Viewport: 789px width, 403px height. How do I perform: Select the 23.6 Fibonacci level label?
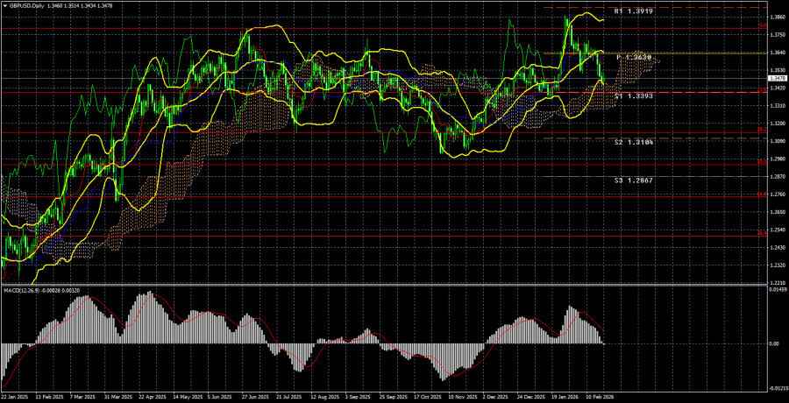(x=759, y=88)
